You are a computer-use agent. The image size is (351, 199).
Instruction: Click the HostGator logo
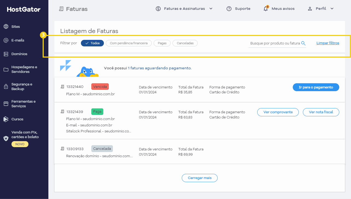click(x=24, y=9)
